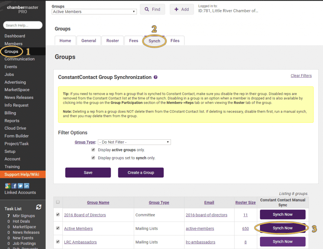Open the LRC Ambassadors group link
Viewport: 323px width, 249px height.
click(x=80, y=242)
